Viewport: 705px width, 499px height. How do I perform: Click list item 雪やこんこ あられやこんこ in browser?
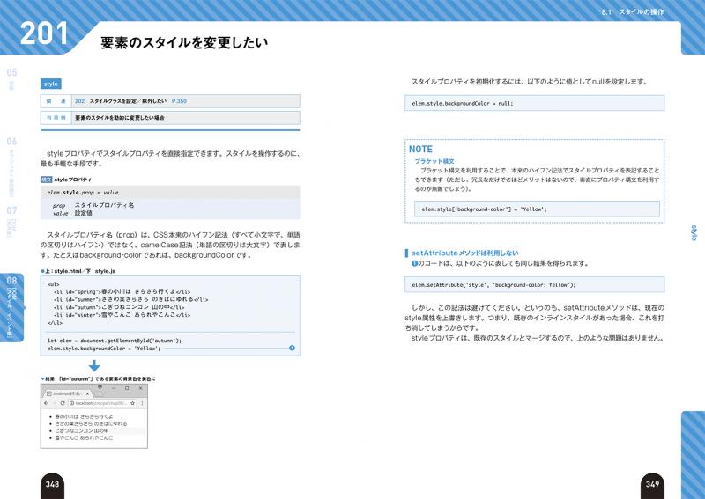[84, 437]
